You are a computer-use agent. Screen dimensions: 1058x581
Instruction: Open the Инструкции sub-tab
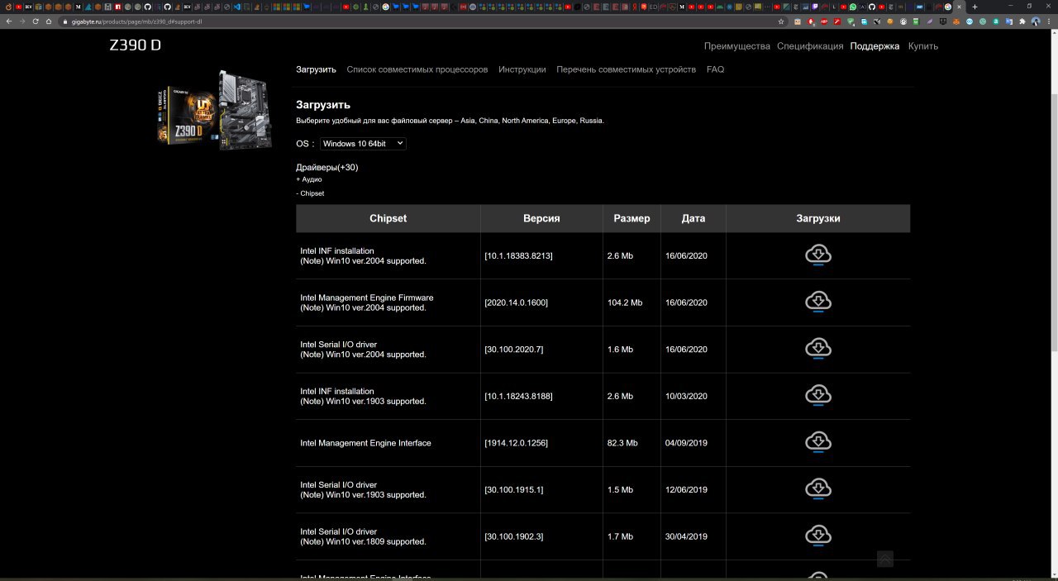[x=522, y=69]
